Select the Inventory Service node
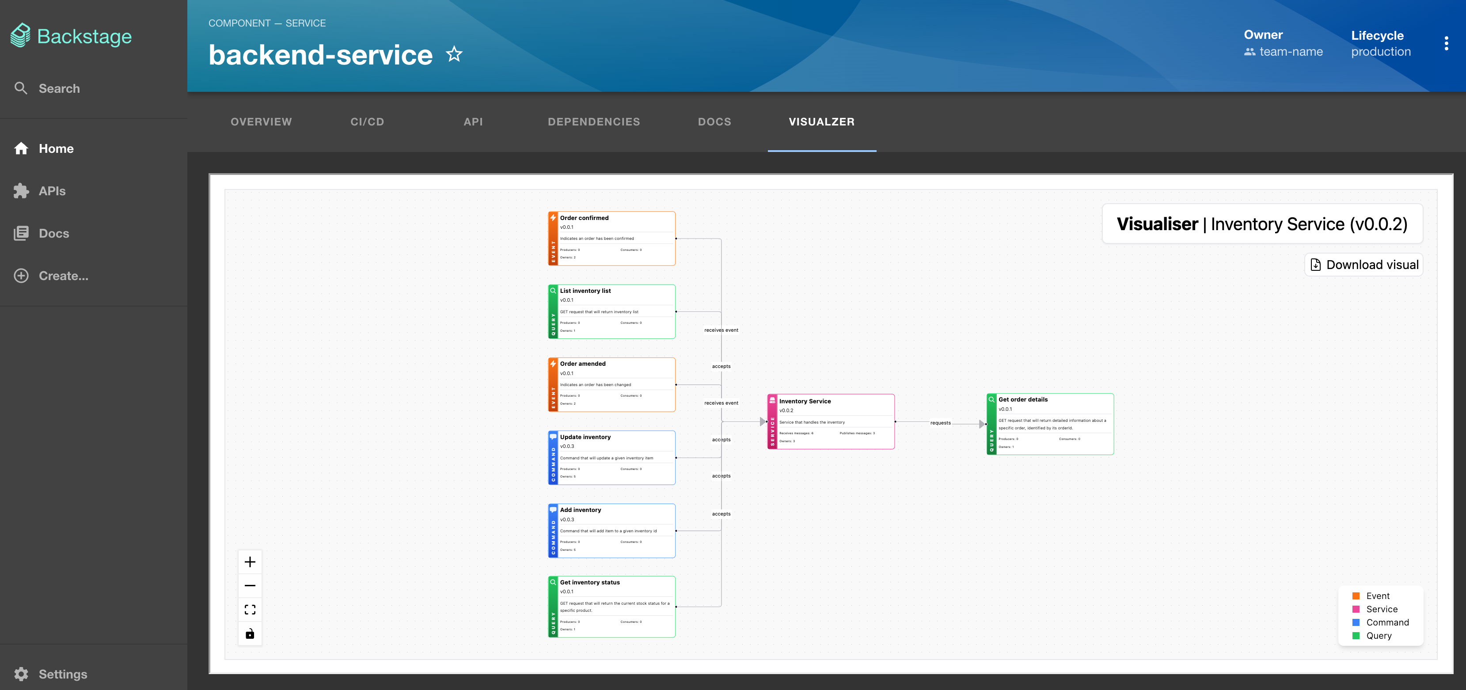1466x690 pixels. [831, 421]
